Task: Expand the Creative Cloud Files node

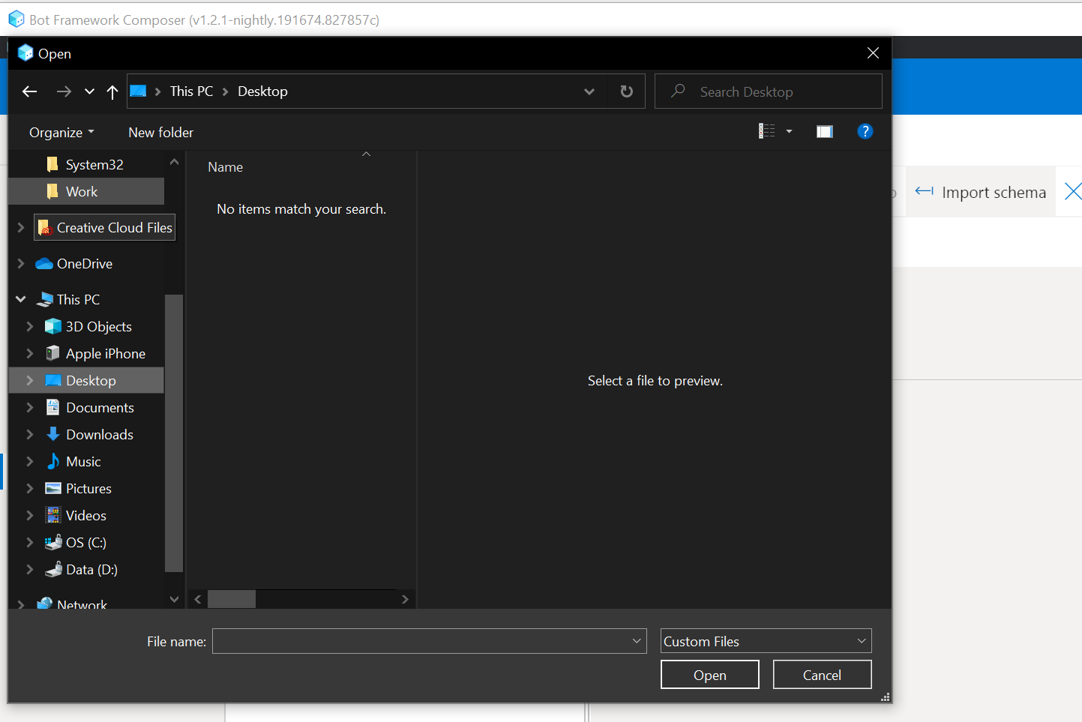Action: 21,227
